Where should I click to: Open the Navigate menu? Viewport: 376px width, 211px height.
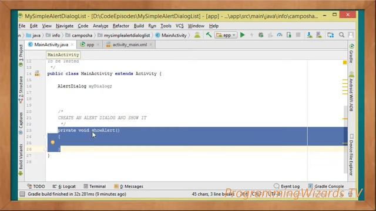pyautogui.click(x=65, y=26)
